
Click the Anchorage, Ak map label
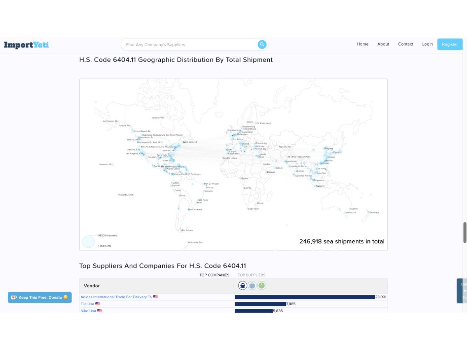[111, 121]
